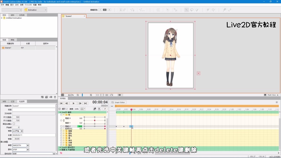Select edit level 1 button
The height and width of the screenshot is (158, 281).
coord(100,10)
